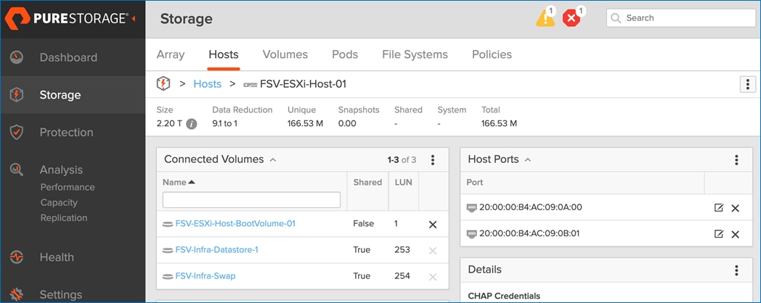Select the Hosts tab
The height and width of the screenshot is (303, 761).
[x=223, y=54]
